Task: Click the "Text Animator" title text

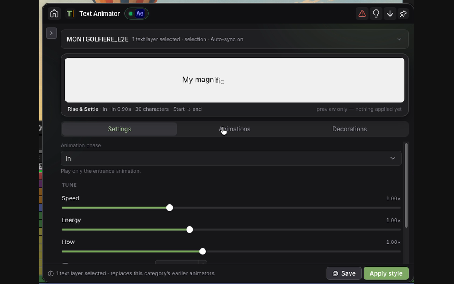Action: [x=100, y=14]
